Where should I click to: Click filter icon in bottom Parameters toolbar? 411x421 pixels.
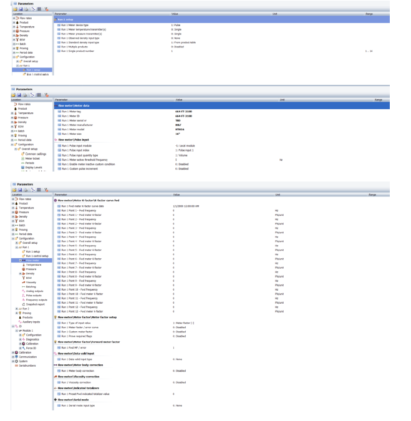tap(46, 190)
